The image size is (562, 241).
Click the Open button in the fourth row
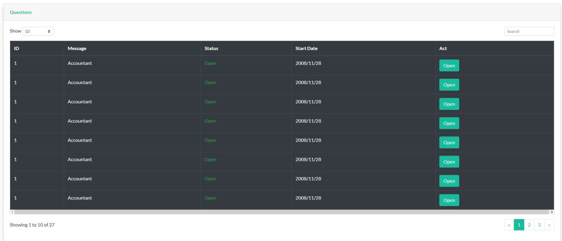click(449, 124)
